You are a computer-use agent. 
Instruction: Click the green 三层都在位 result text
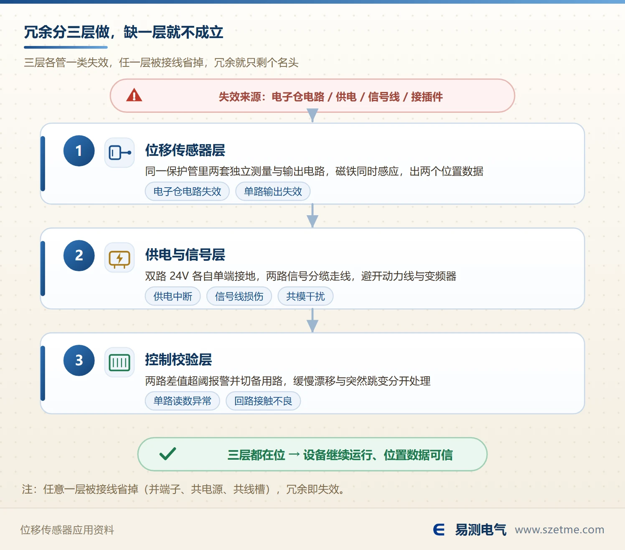[340, 455]
